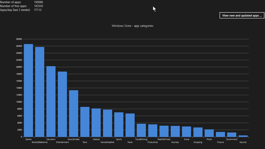Click the Number of apps value 150086

(39, 2)
